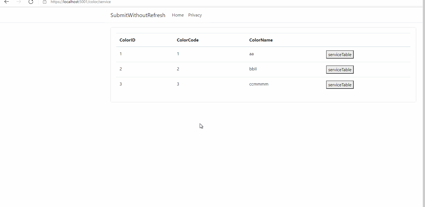Reload the page with the refresh icon
The image size is (425, 207).
pos(31,2)
